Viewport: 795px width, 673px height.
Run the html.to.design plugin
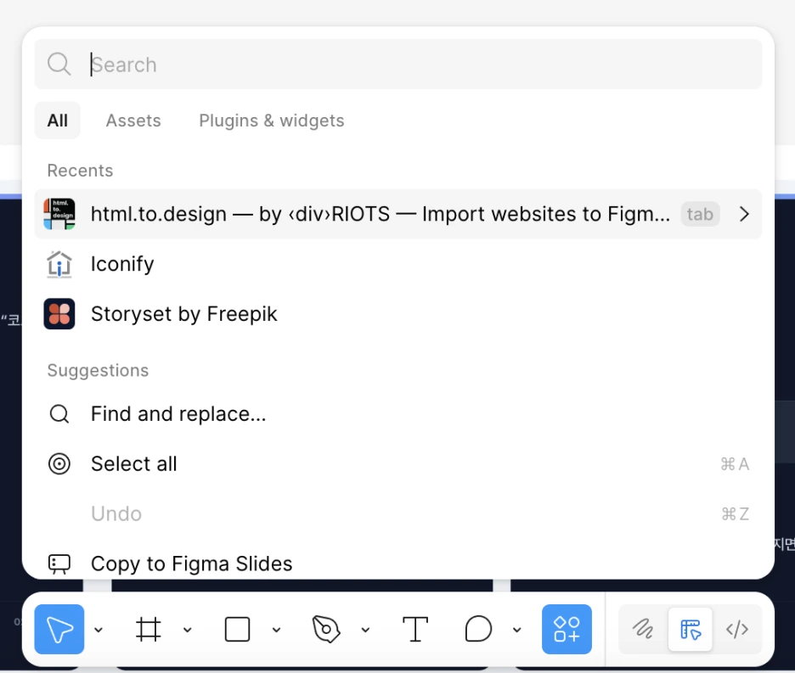point(398,214)
